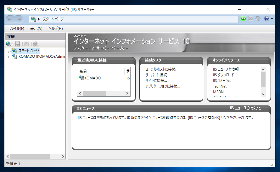
Task: Click the Forward navigation arrow
Action: coord(19,19)
